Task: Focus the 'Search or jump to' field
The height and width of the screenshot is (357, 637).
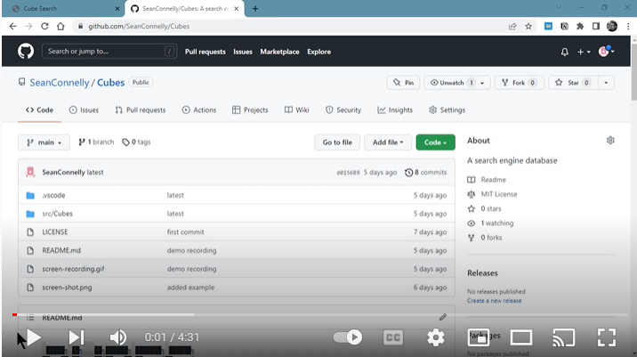Action: point(109,52)
